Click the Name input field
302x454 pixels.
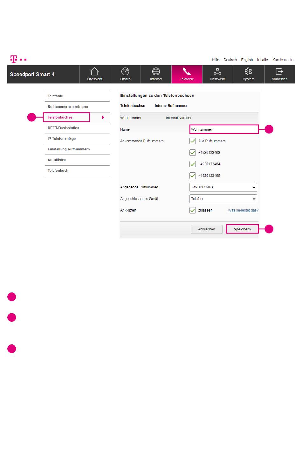[223, 129]
